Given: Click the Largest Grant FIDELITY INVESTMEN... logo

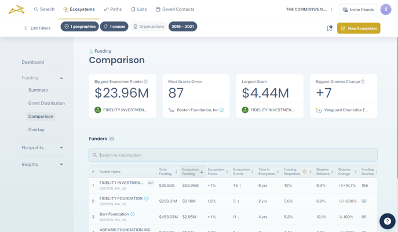Looking at the screenshot, I should point(245,110).
